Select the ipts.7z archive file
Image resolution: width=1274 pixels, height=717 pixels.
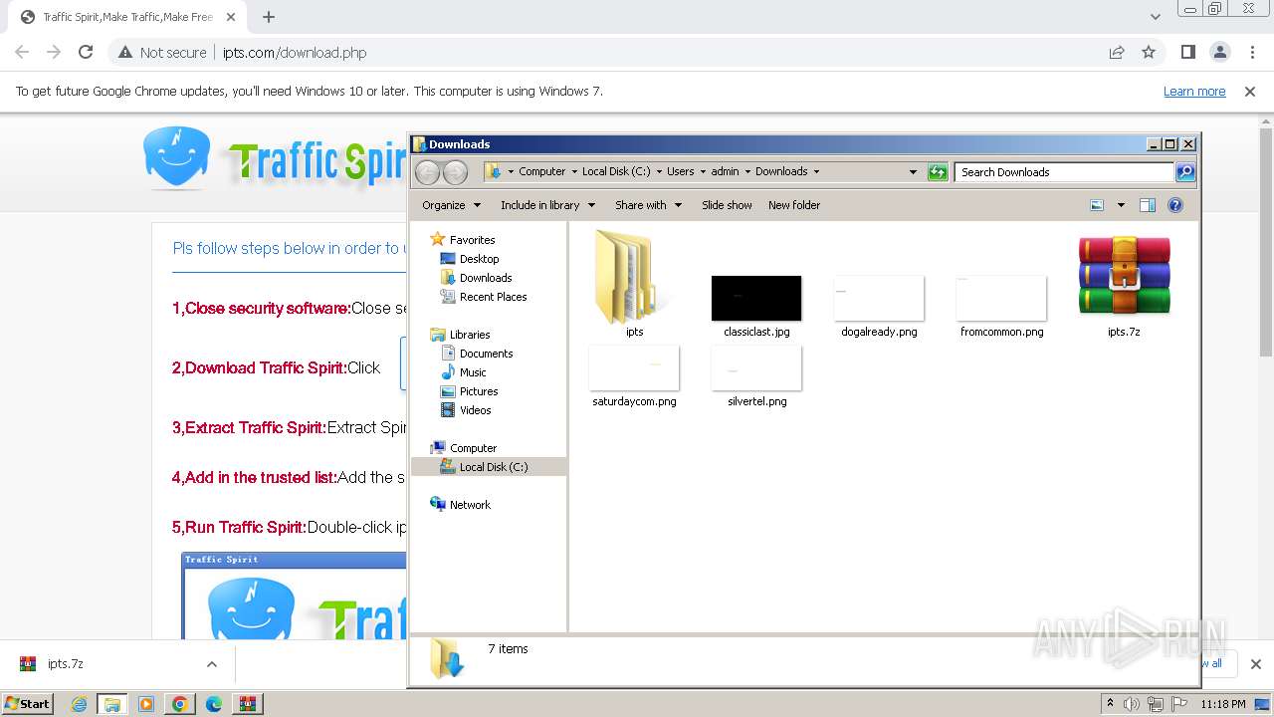point(1124,284)
